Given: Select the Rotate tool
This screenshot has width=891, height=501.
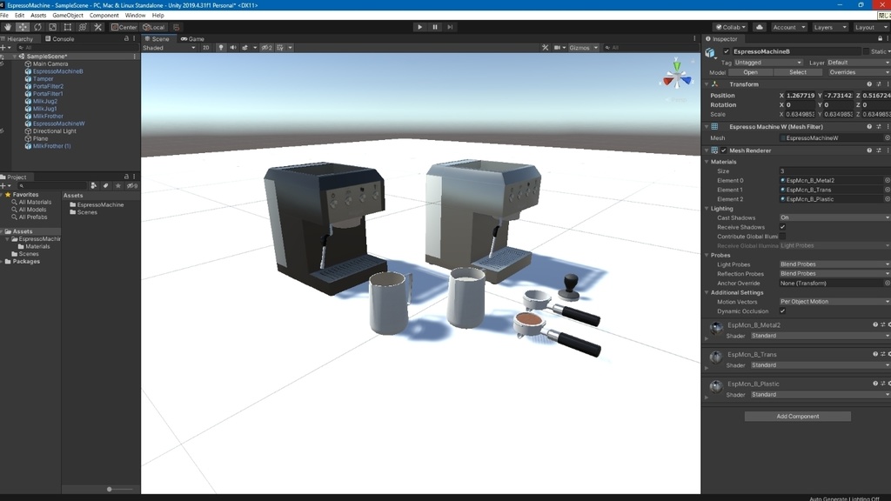Looking at the screenshot, I should 37,27.
